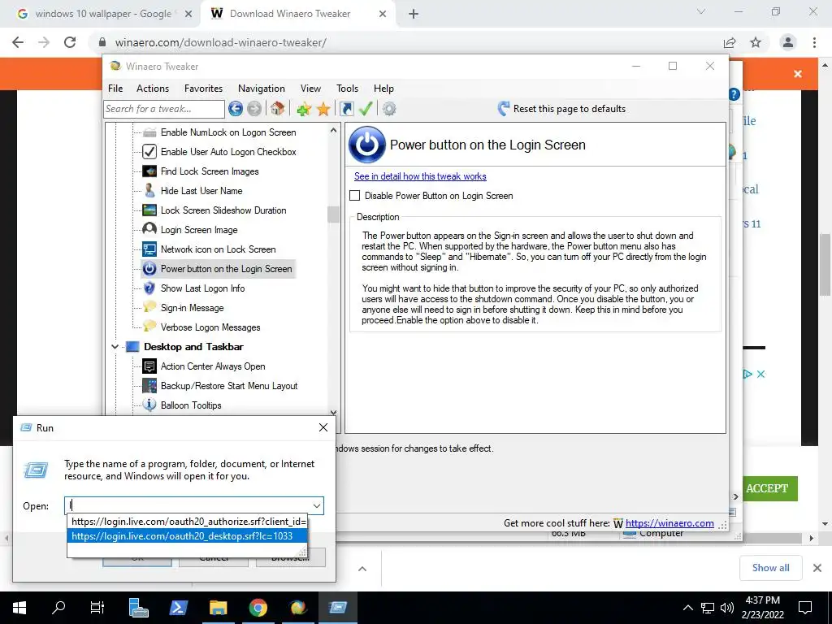Add this tweak to favorites via the green plus star

[x=304, y=109]
